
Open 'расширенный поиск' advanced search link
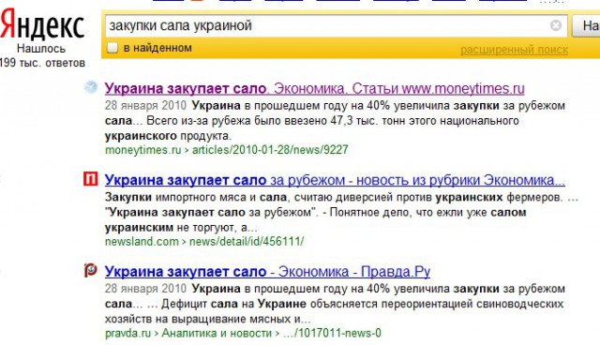[x=514, y=50]
